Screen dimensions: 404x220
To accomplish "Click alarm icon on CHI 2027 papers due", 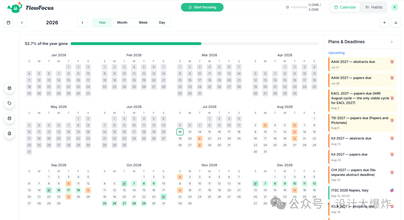I will tap(392, 172).
